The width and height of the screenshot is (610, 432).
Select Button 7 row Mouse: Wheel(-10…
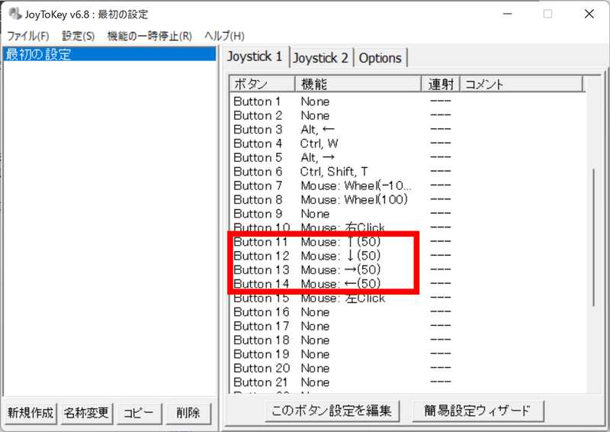(407, 185)
